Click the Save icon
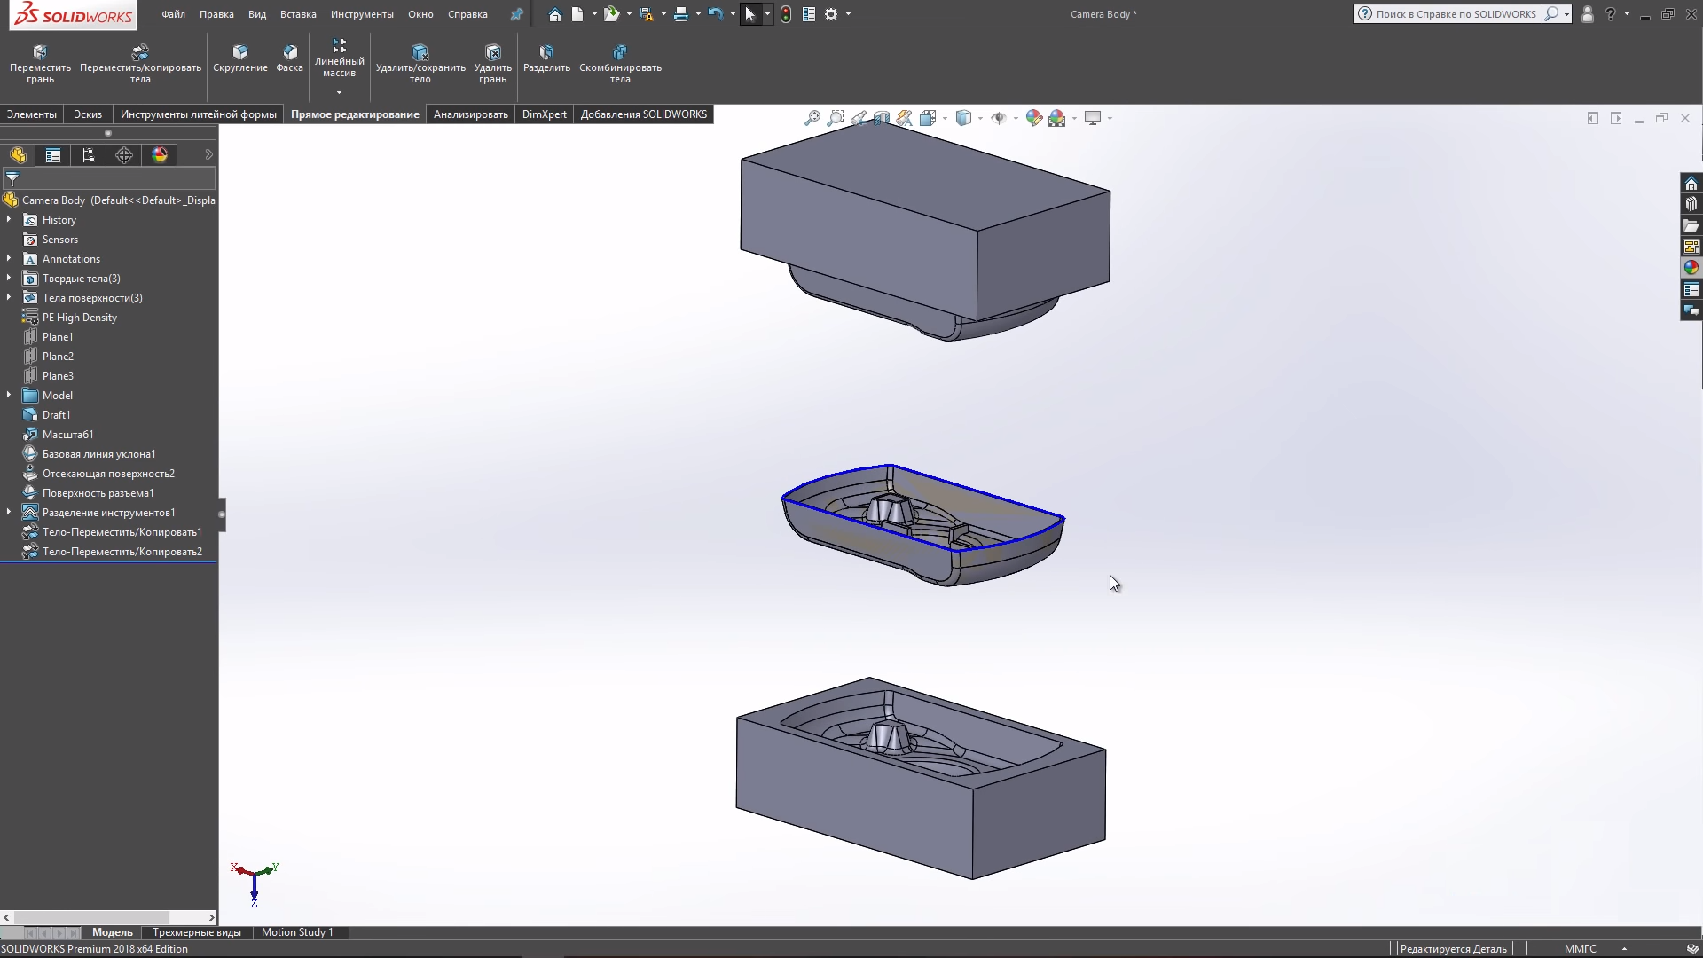The height and width of the screenshot is (958, 1703). click(647, 14)
